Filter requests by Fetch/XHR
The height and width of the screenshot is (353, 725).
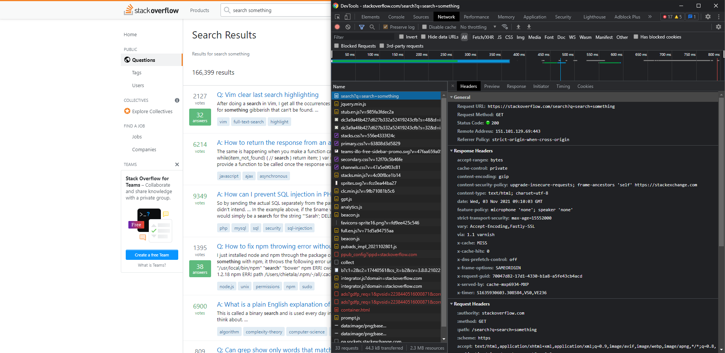[x=483, y=37]
